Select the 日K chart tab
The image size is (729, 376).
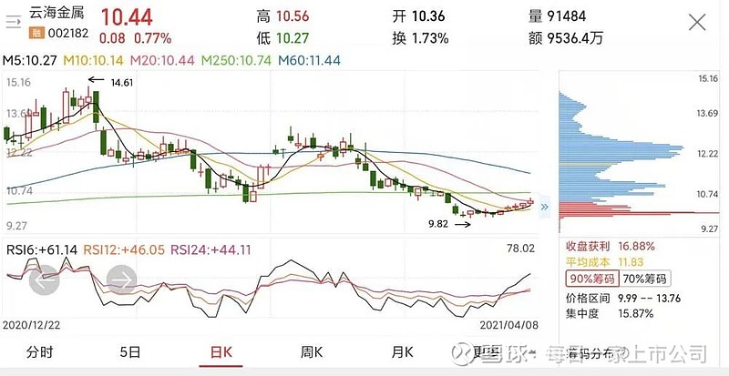221,352
